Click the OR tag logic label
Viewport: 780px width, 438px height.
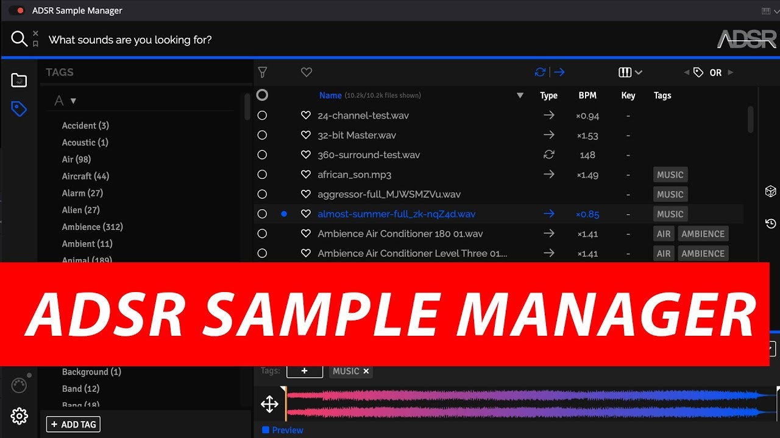tap(715, 72)
